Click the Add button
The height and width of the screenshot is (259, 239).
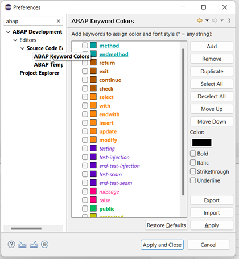(x=212, y=46)
